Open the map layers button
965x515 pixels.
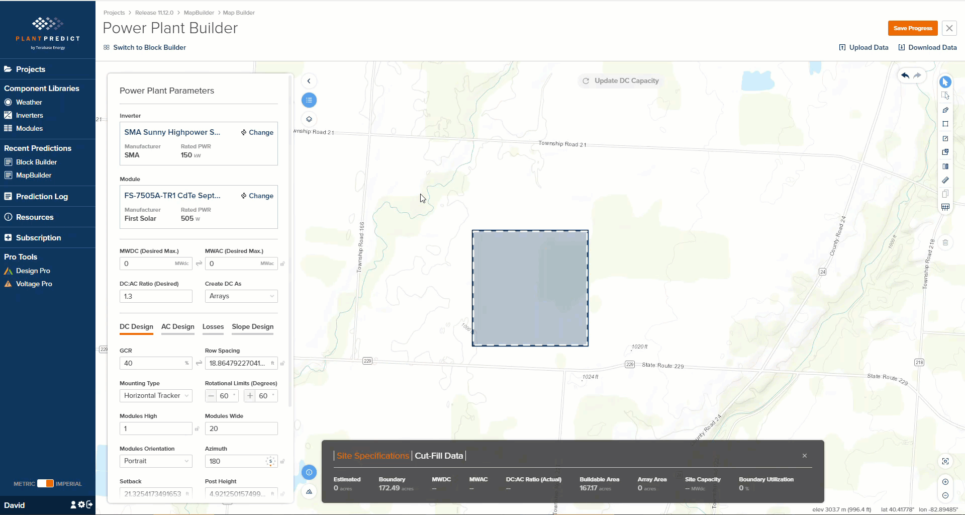tap(309, 119)
